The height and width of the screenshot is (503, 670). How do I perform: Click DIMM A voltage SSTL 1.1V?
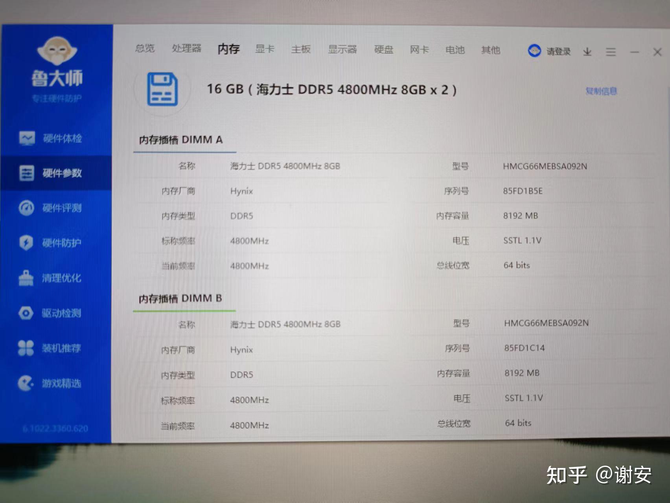tap(522, 240)
